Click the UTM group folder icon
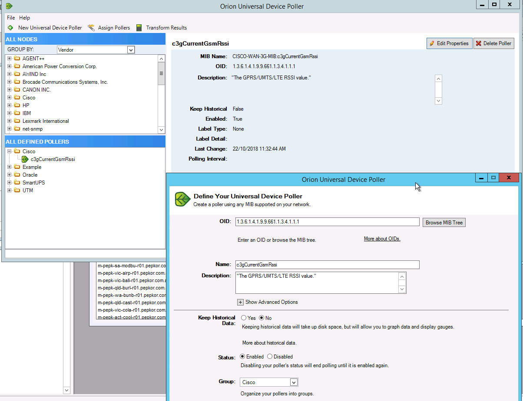 click(x=17, y=191)
